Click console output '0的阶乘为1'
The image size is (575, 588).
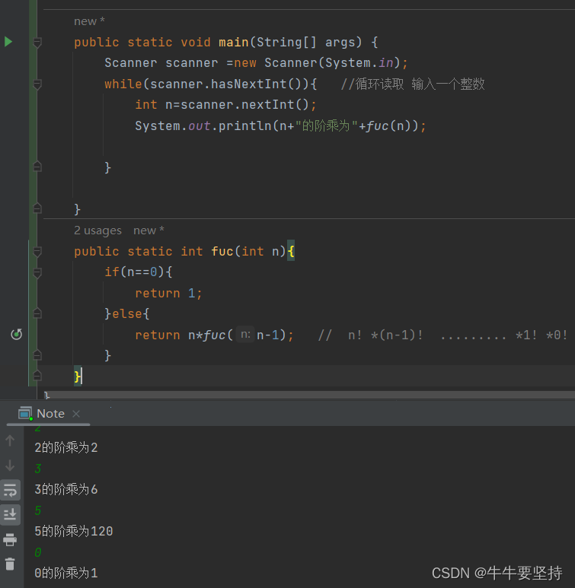click(x=66, y=573)
